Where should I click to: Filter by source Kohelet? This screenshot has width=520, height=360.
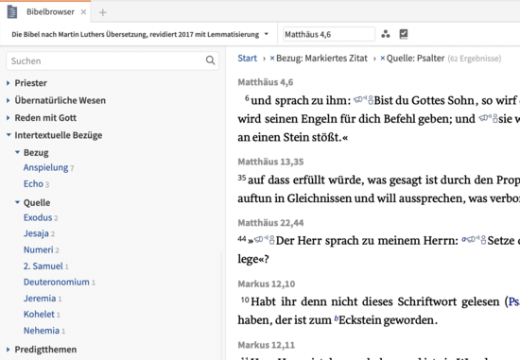click(39, 314)
